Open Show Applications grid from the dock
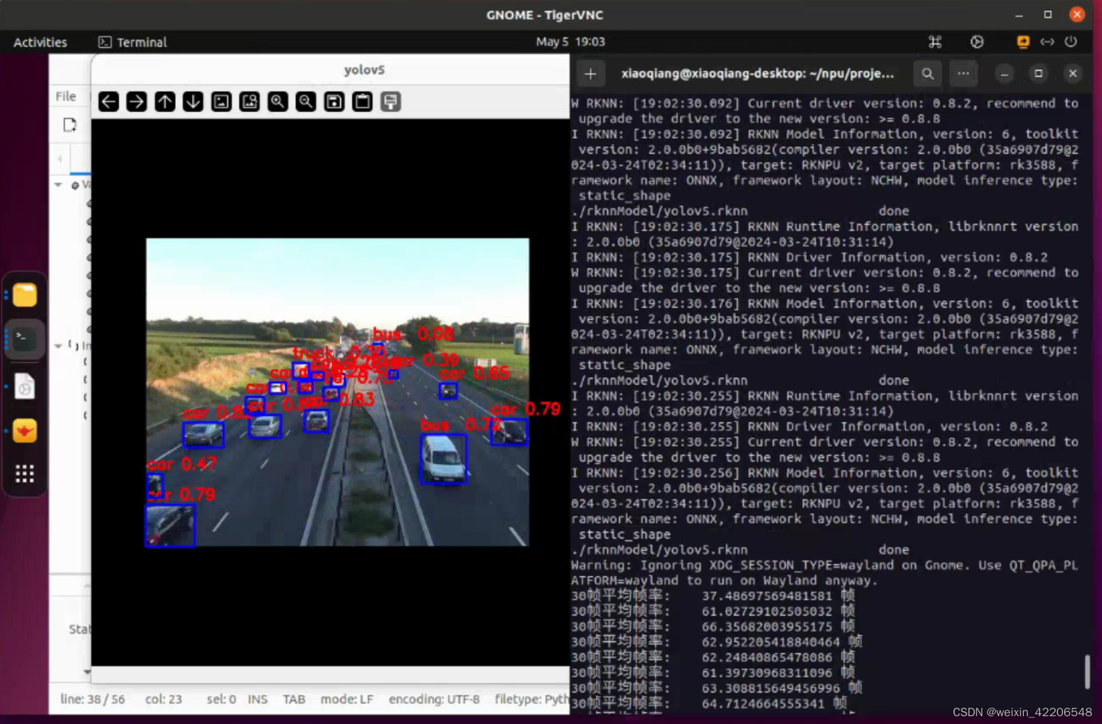Viewport: 1102px width, 724px height. tap(25, 474)
